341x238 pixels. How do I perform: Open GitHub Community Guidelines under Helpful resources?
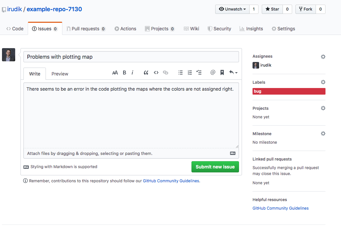pos(280,208)
